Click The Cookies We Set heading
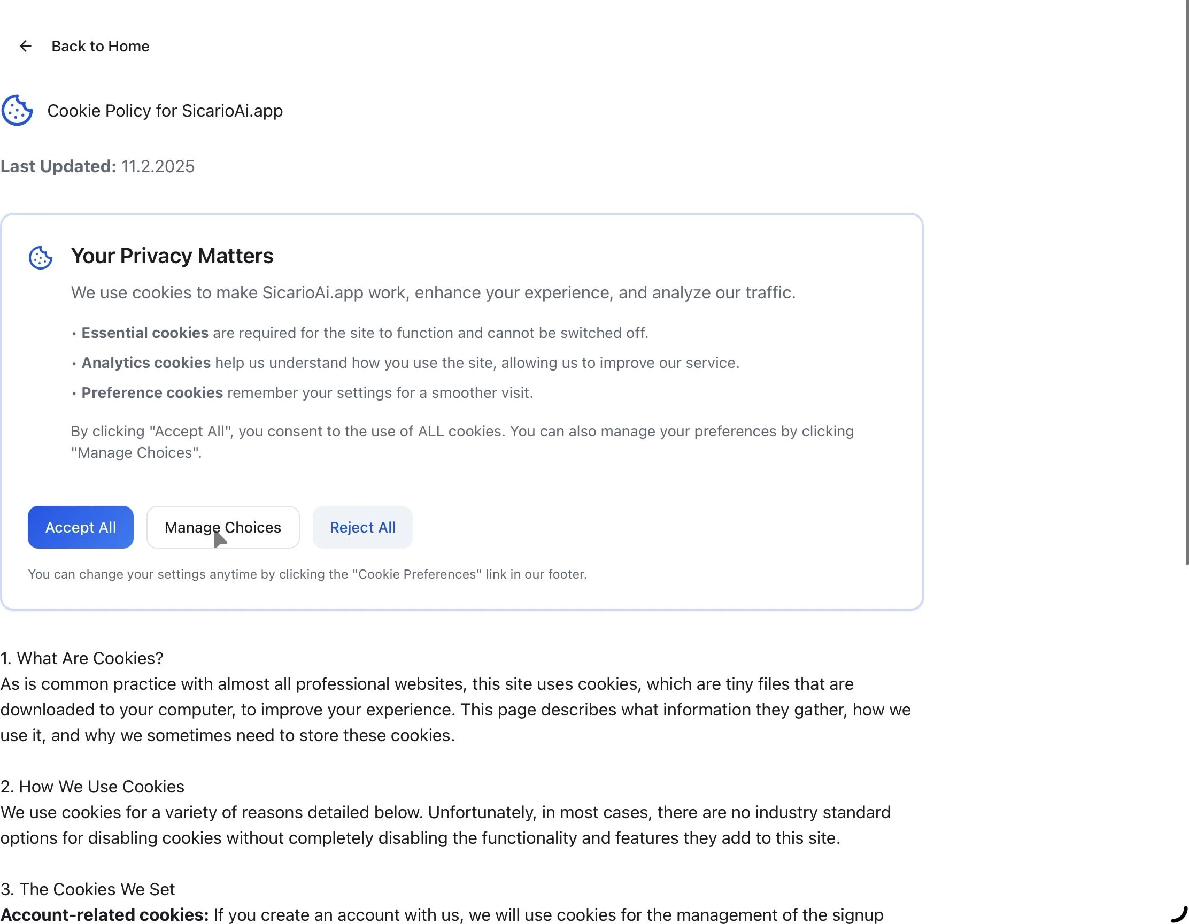Viewport: 1189px width, 924px height. (x=88, y=889)
